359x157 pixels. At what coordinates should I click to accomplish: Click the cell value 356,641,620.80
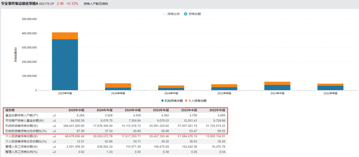[x=74, y=126]
